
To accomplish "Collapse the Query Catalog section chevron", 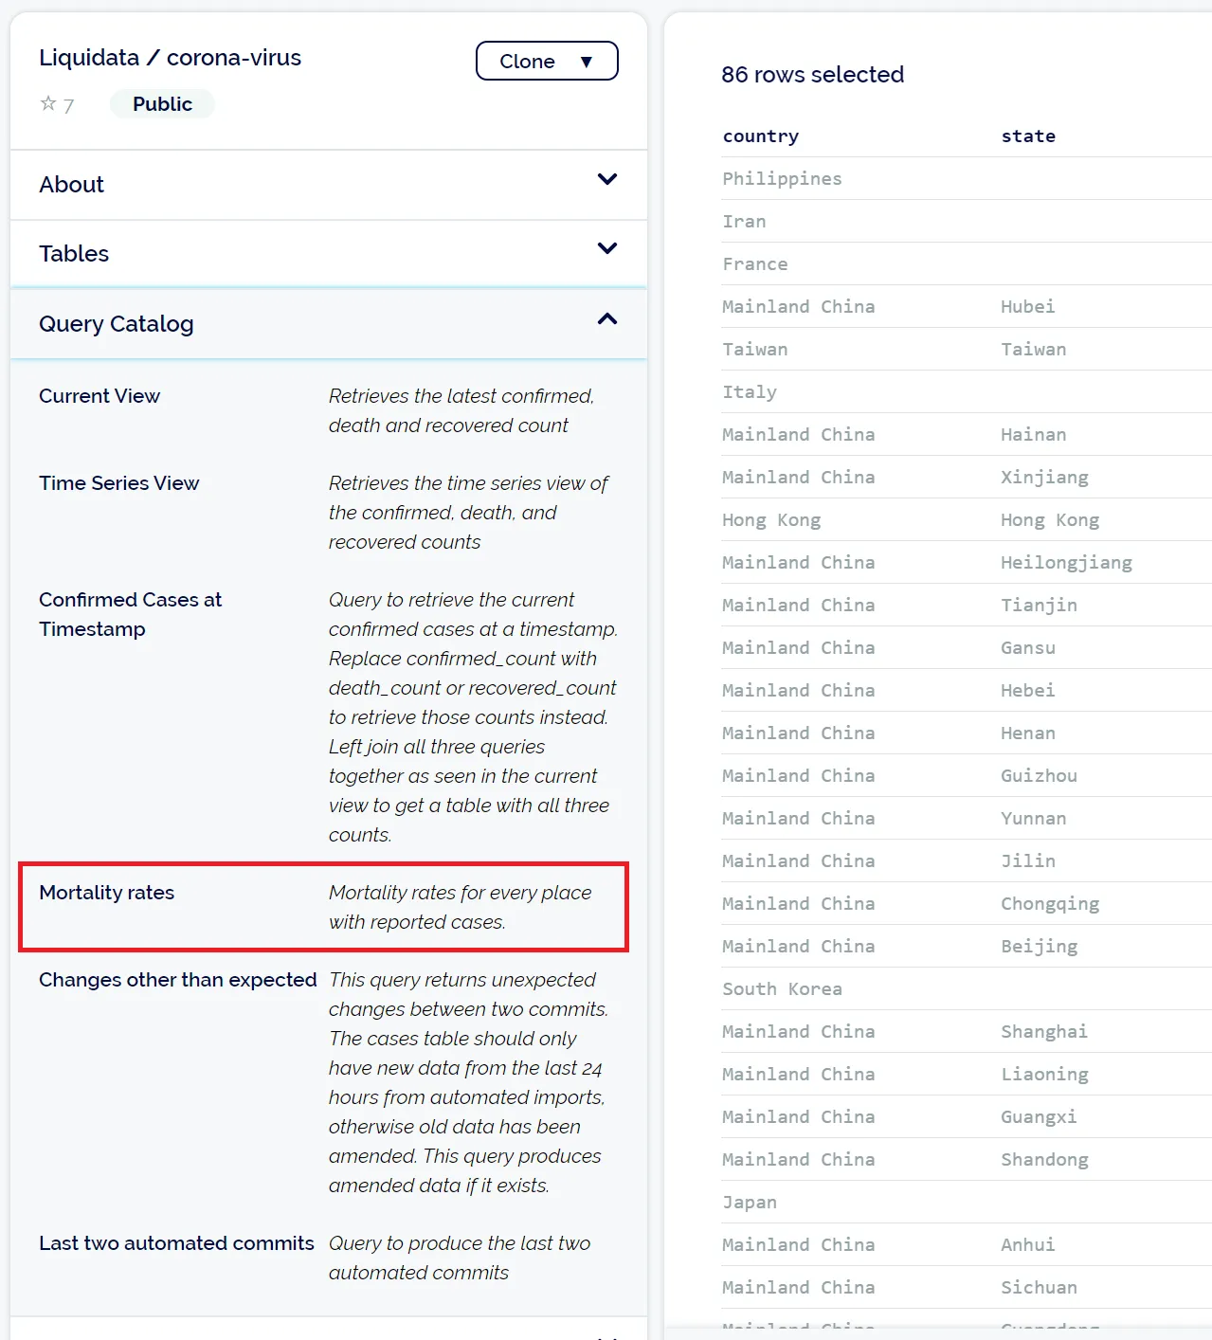I will pyautogui.click(x=607, y=319).
